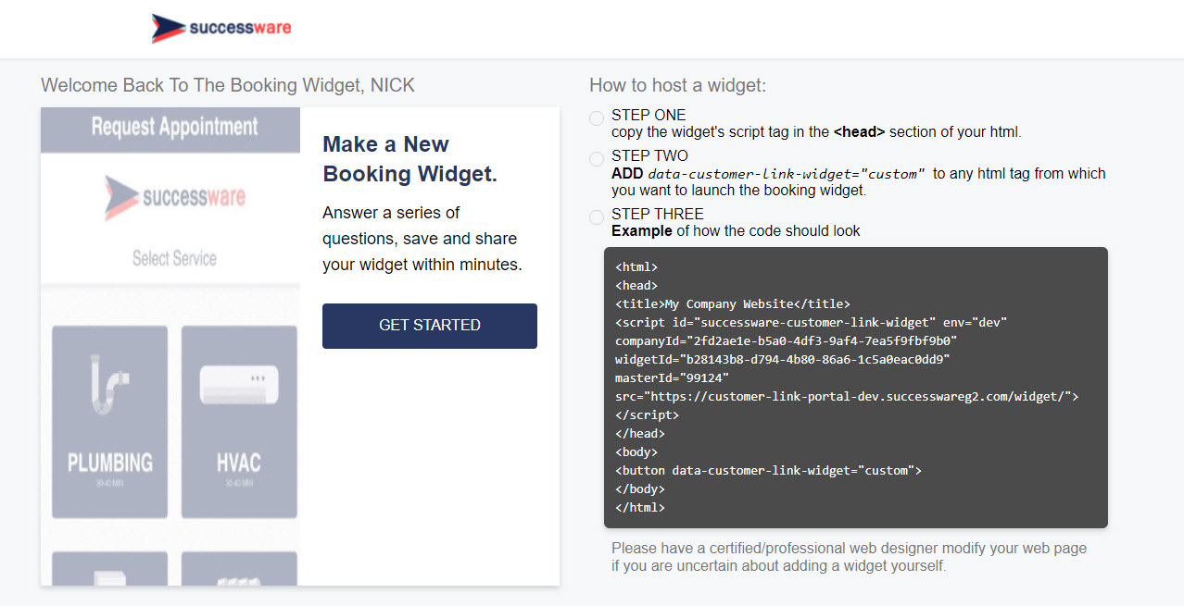
Task: Click the Successware logo inside widget preview
Action: [x=174, y=197]
